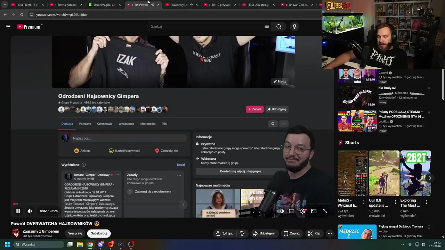Screen dimensions: 445x250
Task: Open Discord from the taskbar
Action: (x=100, y=244)
